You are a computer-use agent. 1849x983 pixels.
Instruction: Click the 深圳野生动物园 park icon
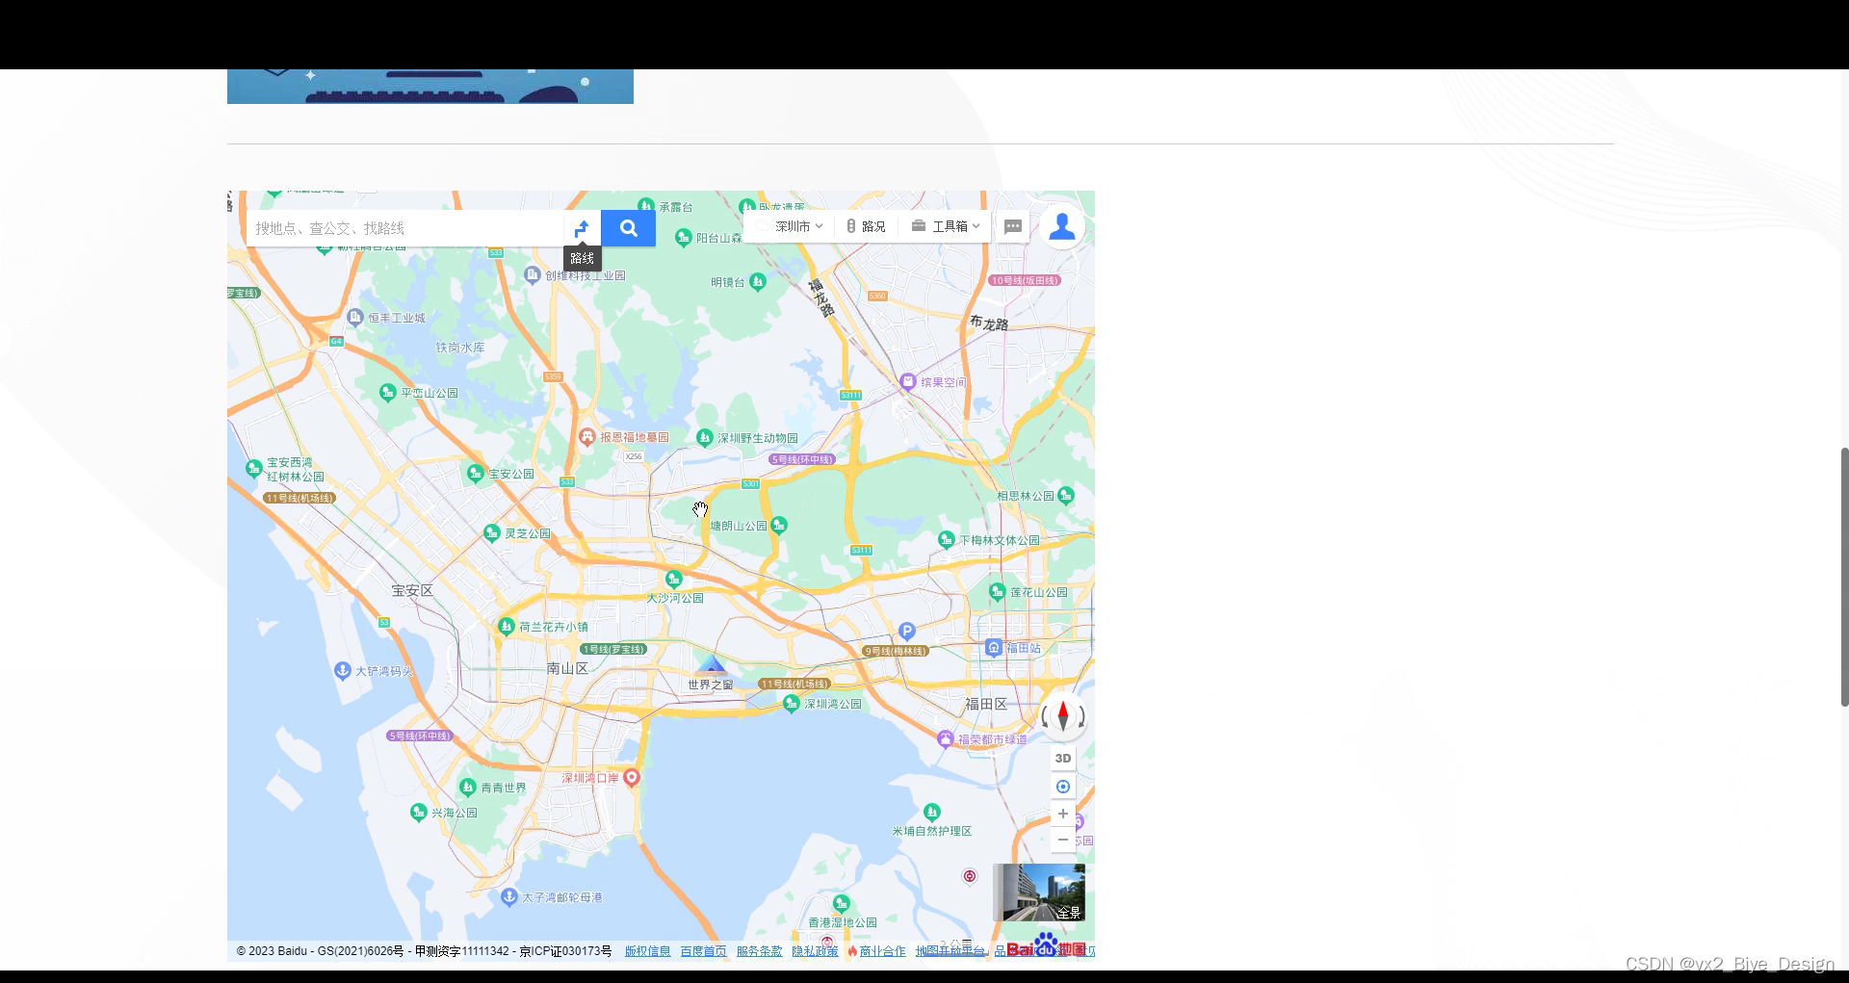(x=705, y=437)
